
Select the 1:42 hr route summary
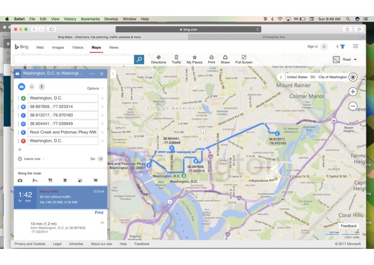[x=60, y=197]
